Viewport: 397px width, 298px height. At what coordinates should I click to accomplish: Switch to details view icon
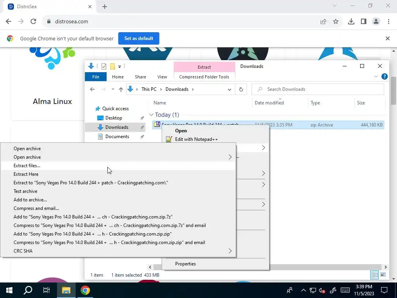click(375, 275)
